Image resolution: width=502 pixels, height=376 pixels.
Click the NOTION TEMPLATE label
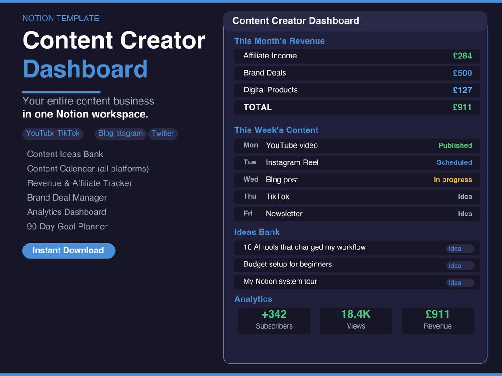tap(61, 19)
